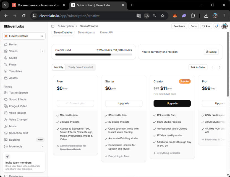Screen dimensions: 230x177
Task: Open browser downloads icon
Action: point(206,16)
